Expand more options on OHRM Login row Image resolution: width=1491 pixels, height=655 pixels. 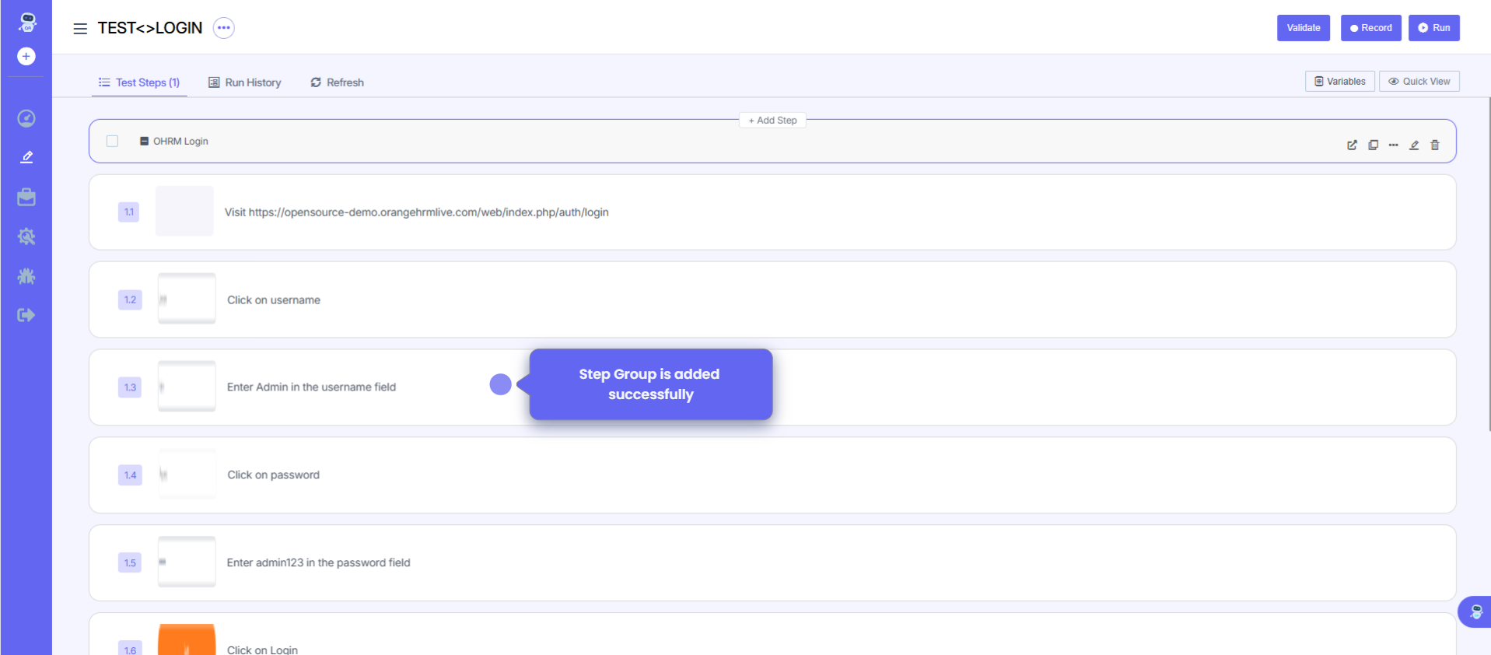[1393, 145]
